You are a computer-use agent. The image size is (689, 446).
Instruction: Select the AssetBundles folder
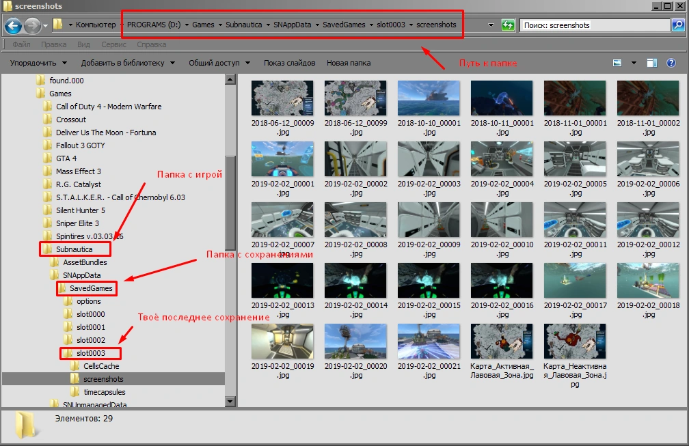85,262
